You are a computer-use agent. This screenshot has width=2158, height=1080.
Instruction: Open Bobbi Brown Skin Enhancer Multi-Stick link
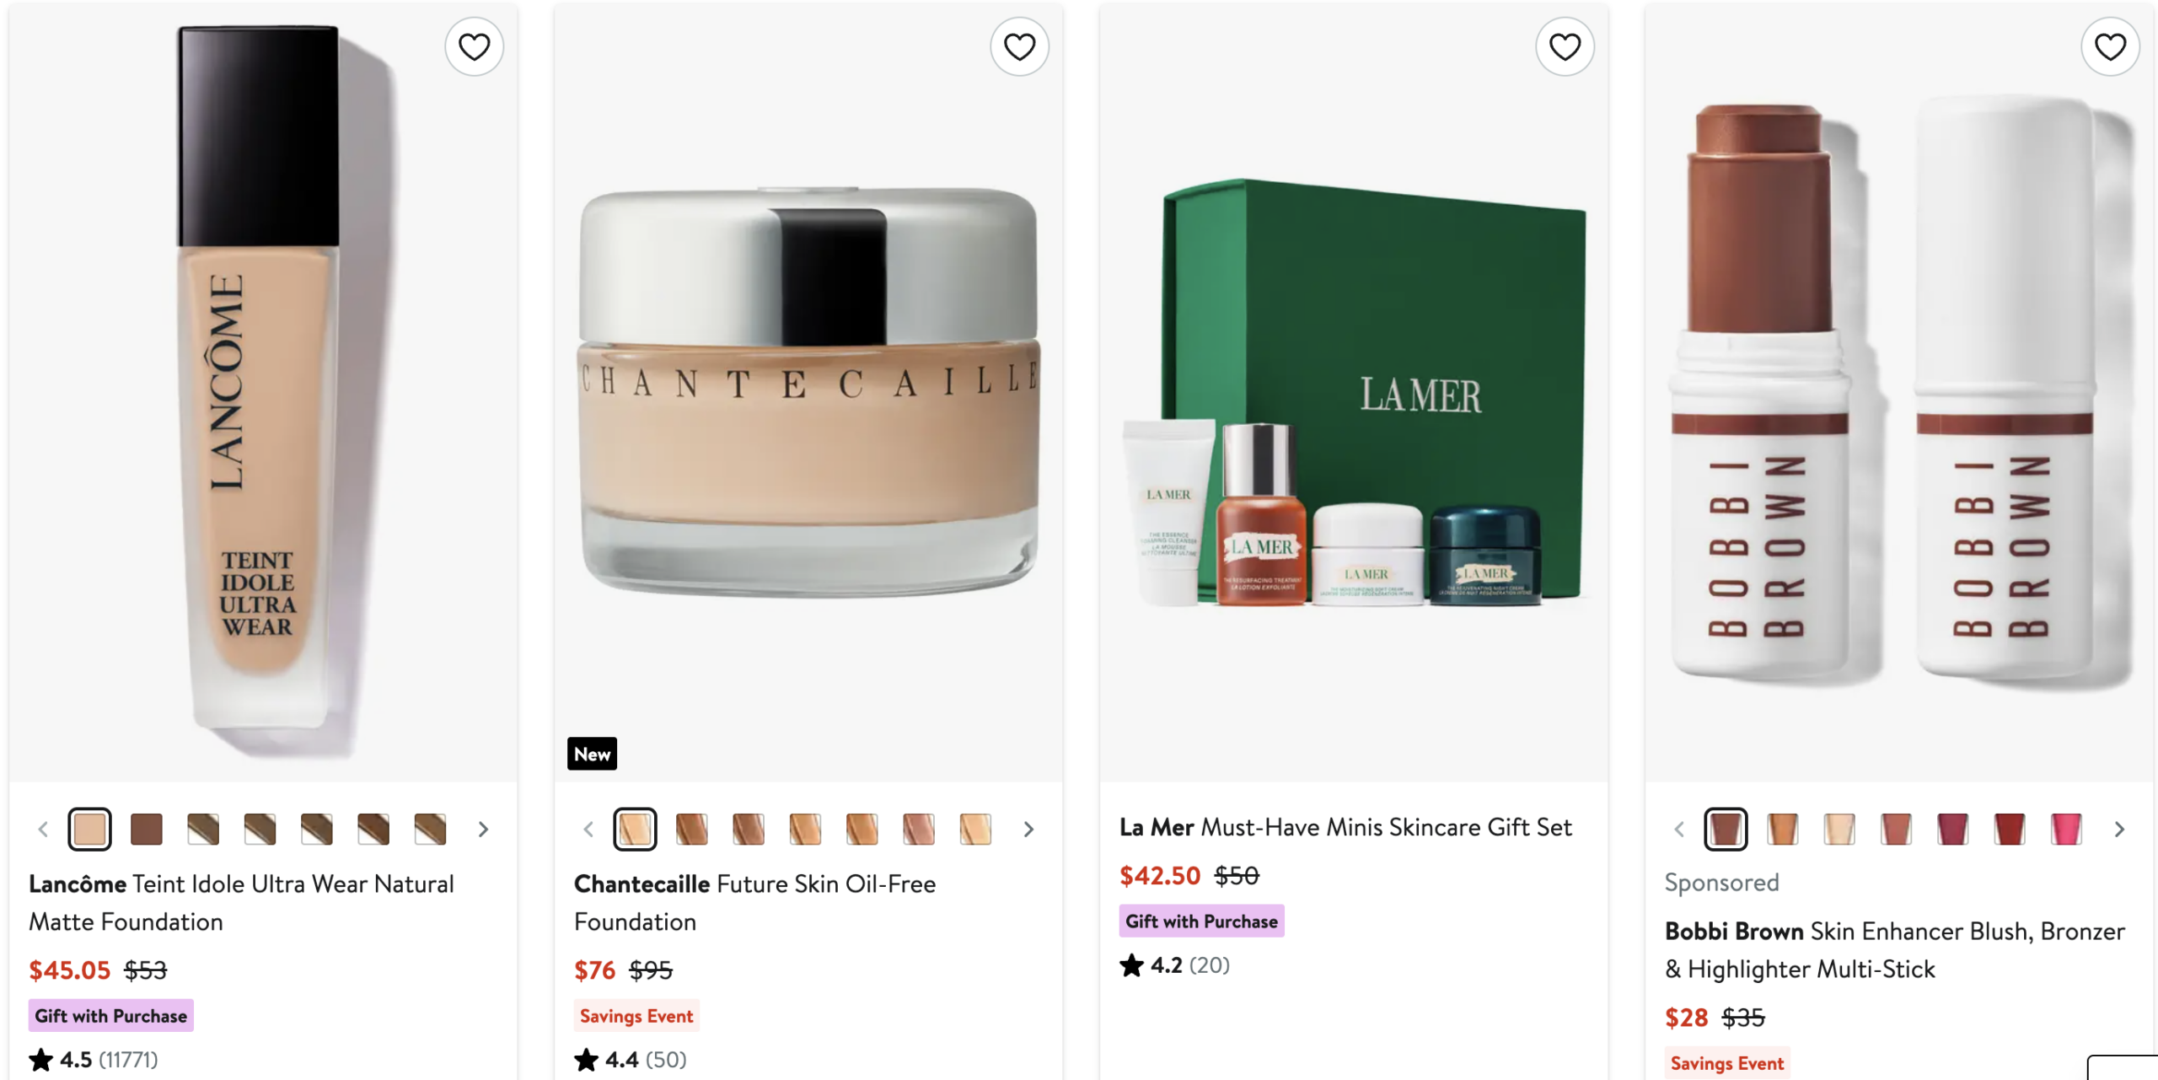tap(1894, 950)
